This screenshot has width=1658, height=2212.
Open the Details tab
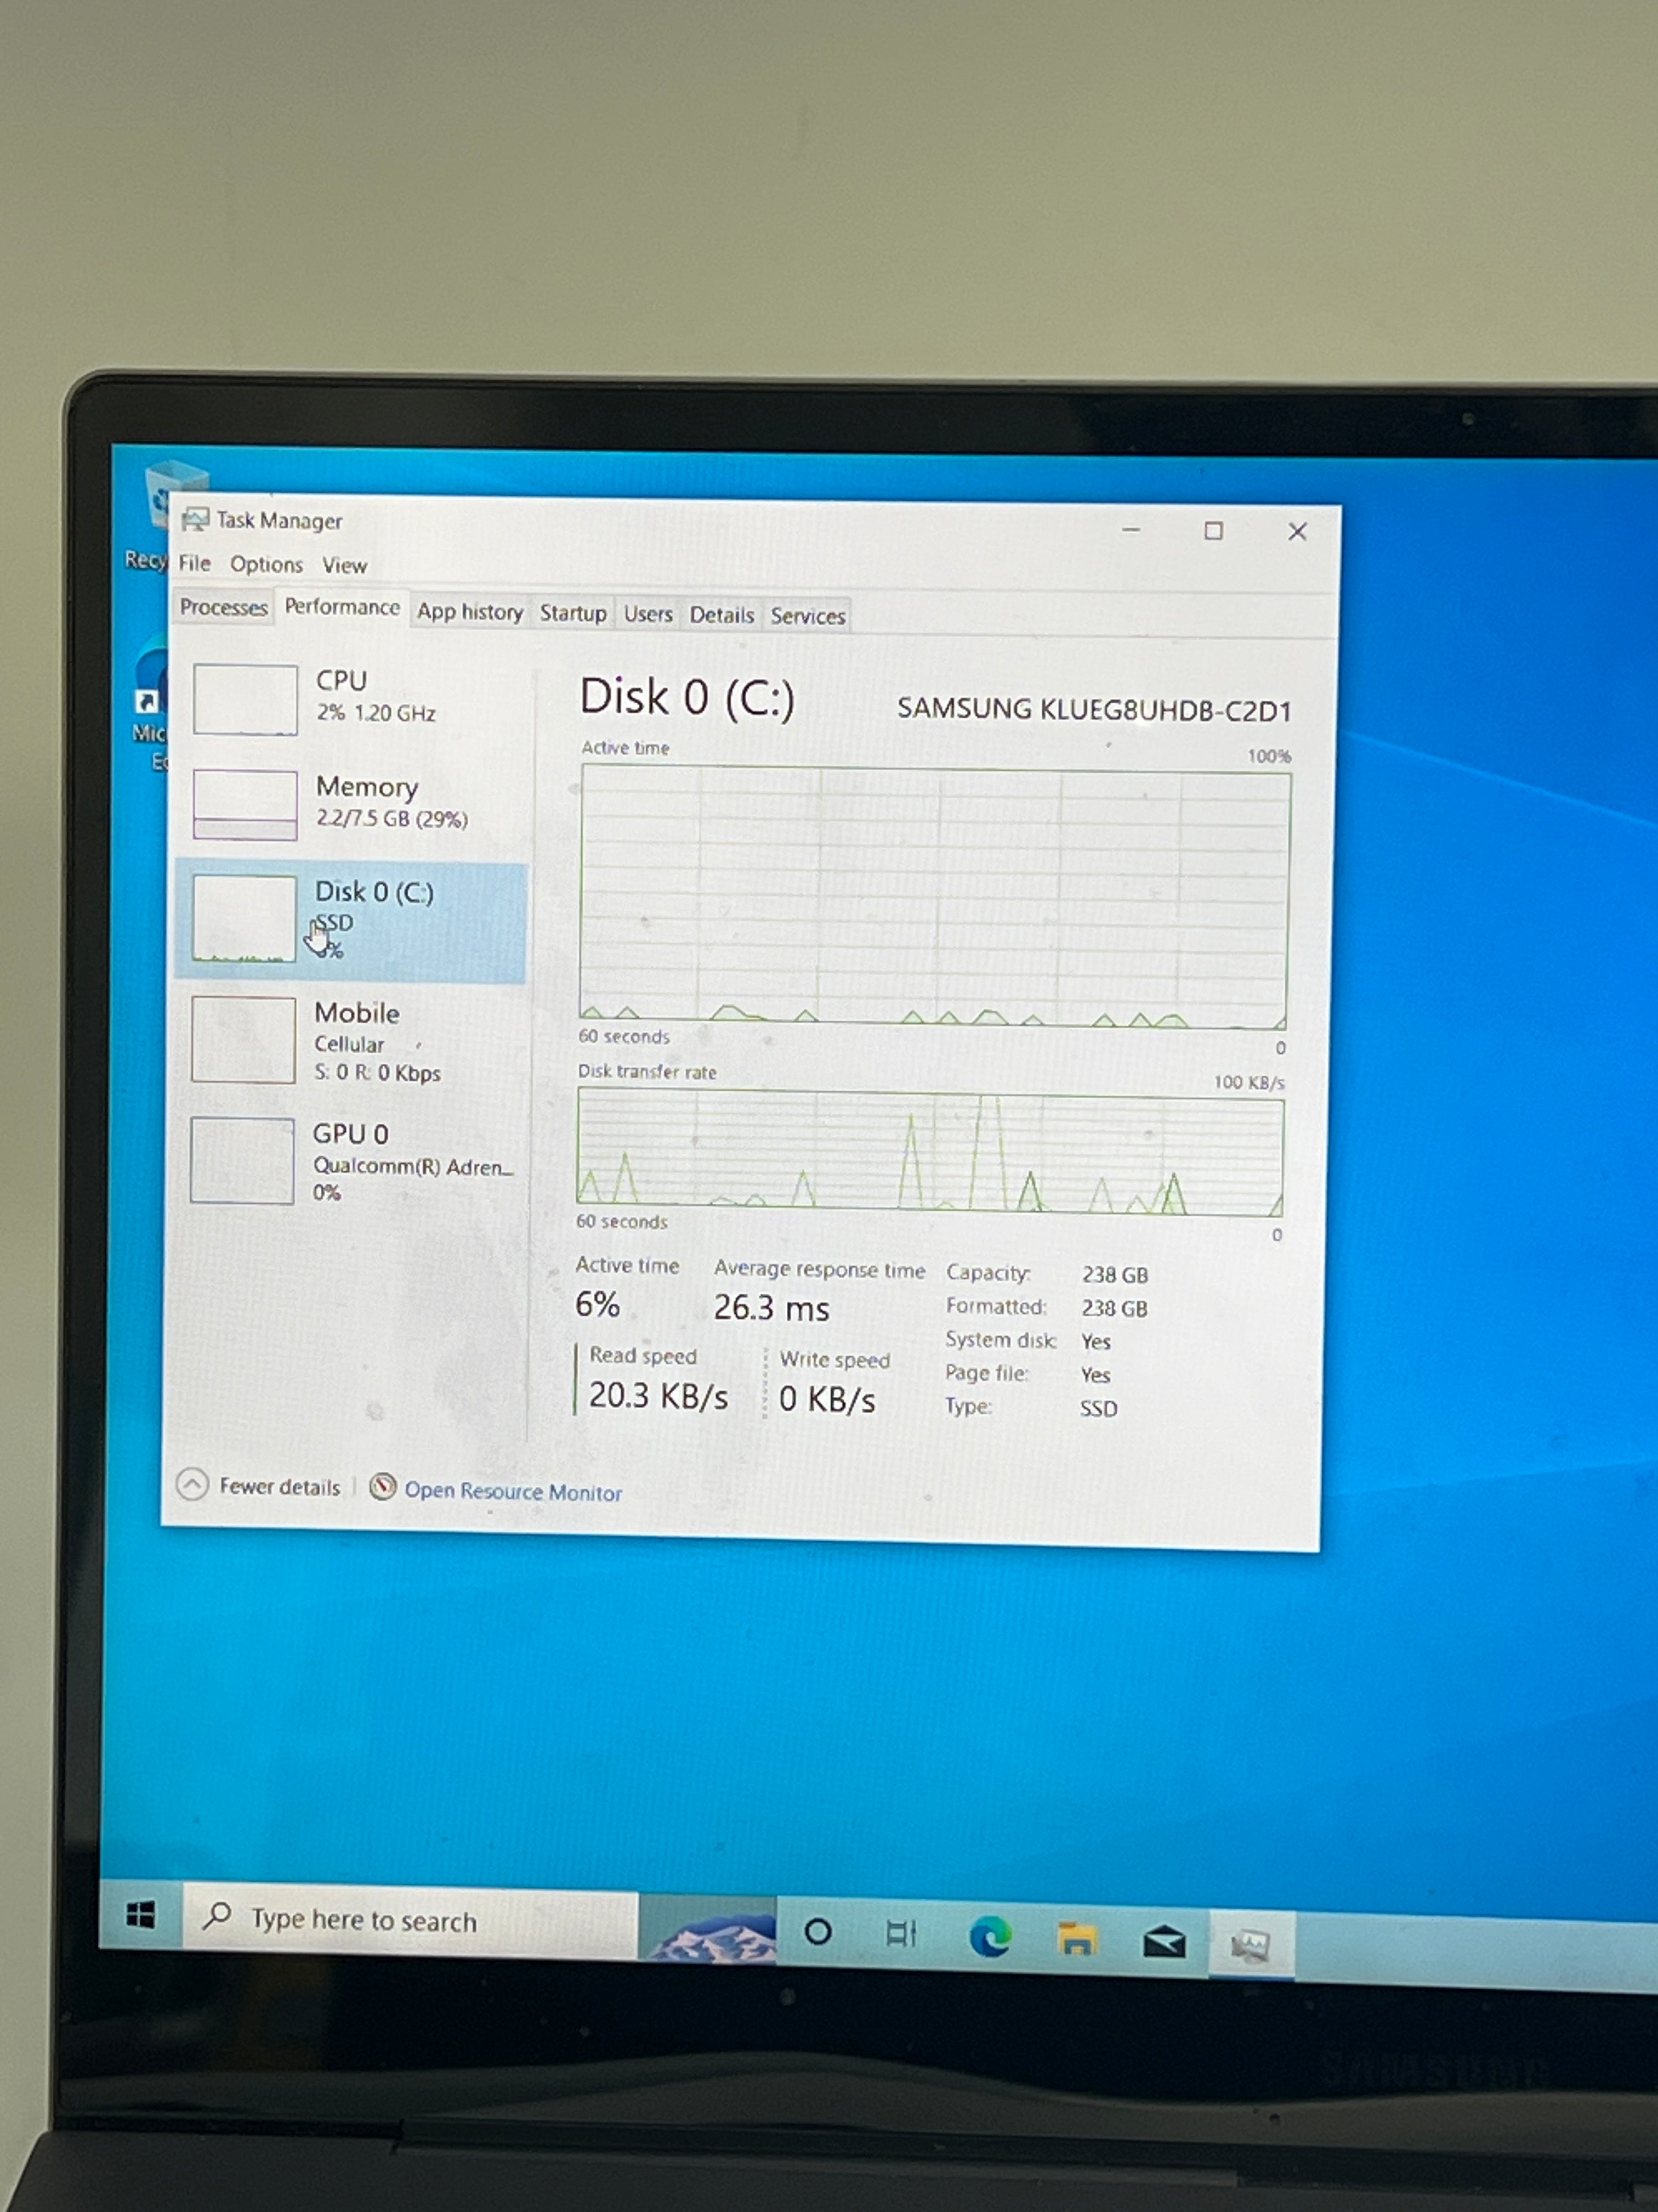[722, 615]
